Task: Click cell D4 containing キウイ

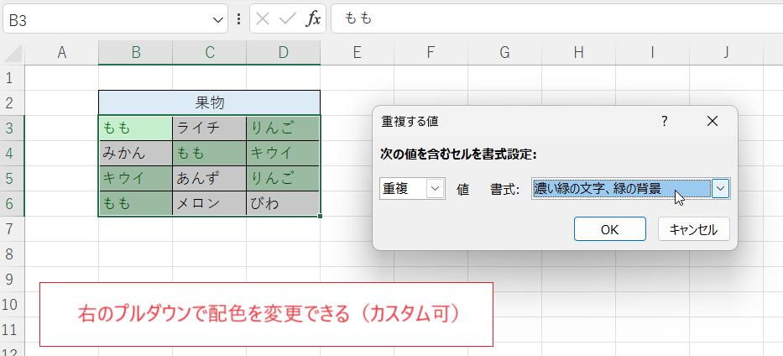Action: point(283,154)
